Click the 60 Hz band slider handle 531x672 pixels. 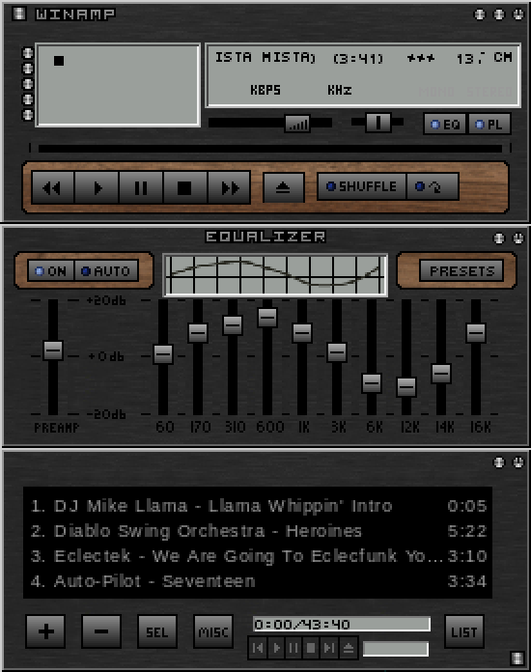click(163, 354)
